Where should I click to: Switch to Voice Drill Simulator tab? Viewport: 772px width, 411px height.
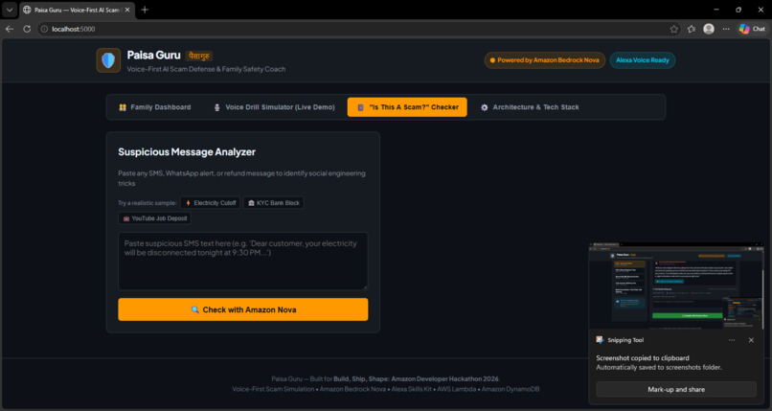click(274, 107)
